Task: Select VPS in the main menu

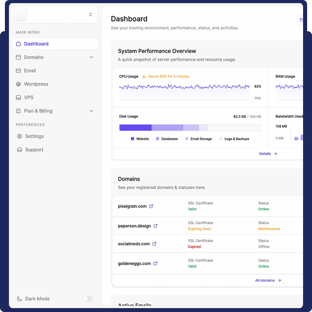Action: point(29,97)
